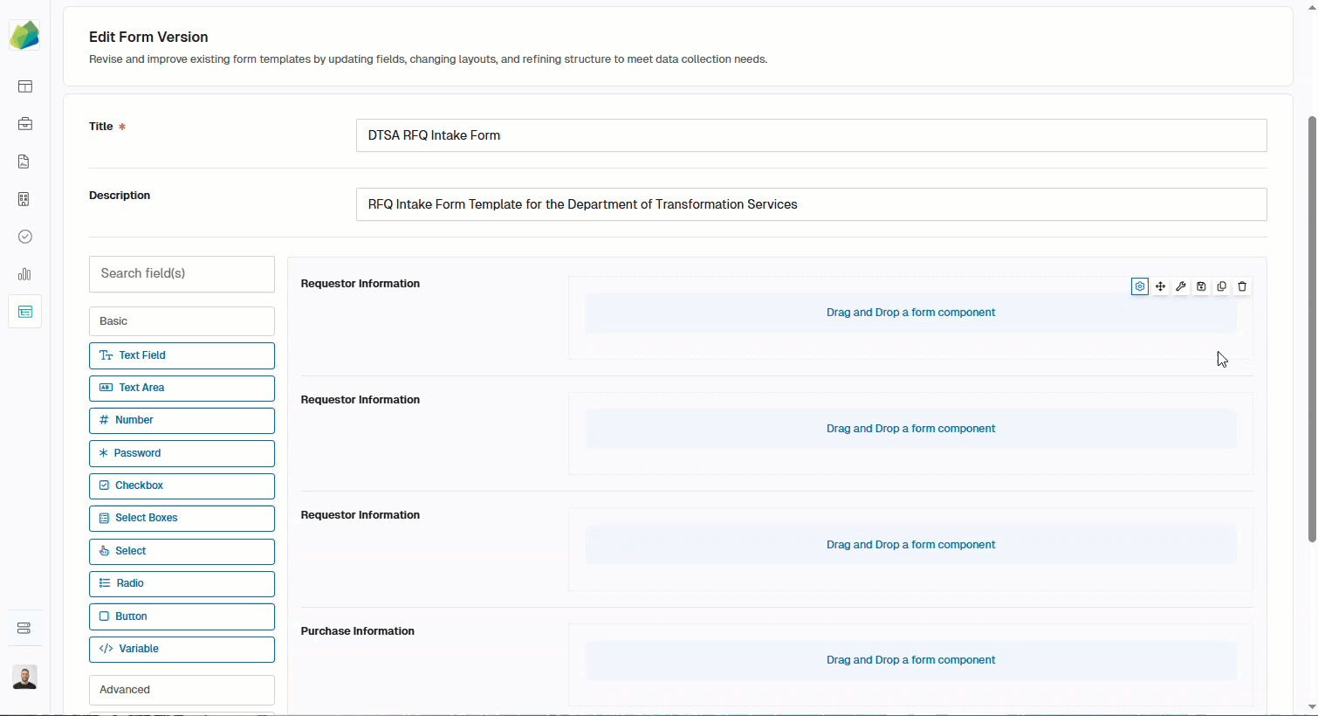1318x716 pixels.
Task: Open the briefcase icon in left sidebar
Action: 25,124
